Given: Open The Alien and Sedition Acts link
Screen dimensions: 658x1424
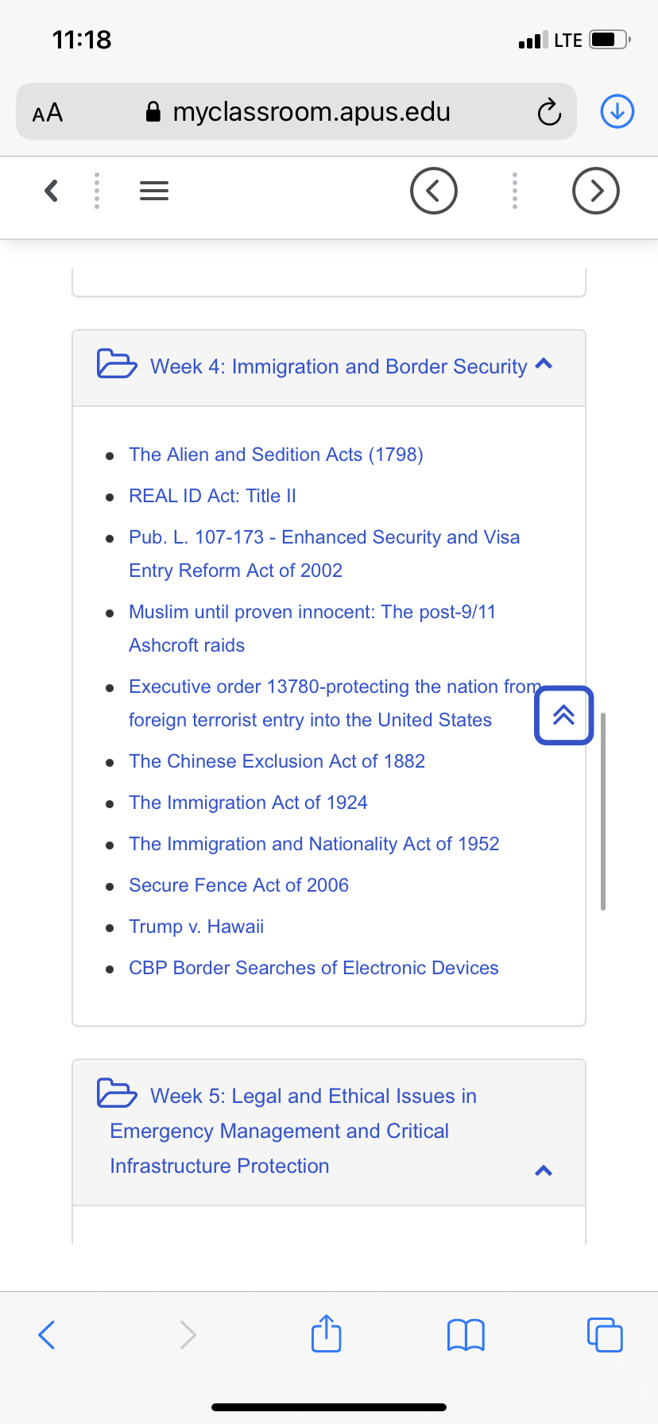Looking at the screenshot, I should point(276,455).
